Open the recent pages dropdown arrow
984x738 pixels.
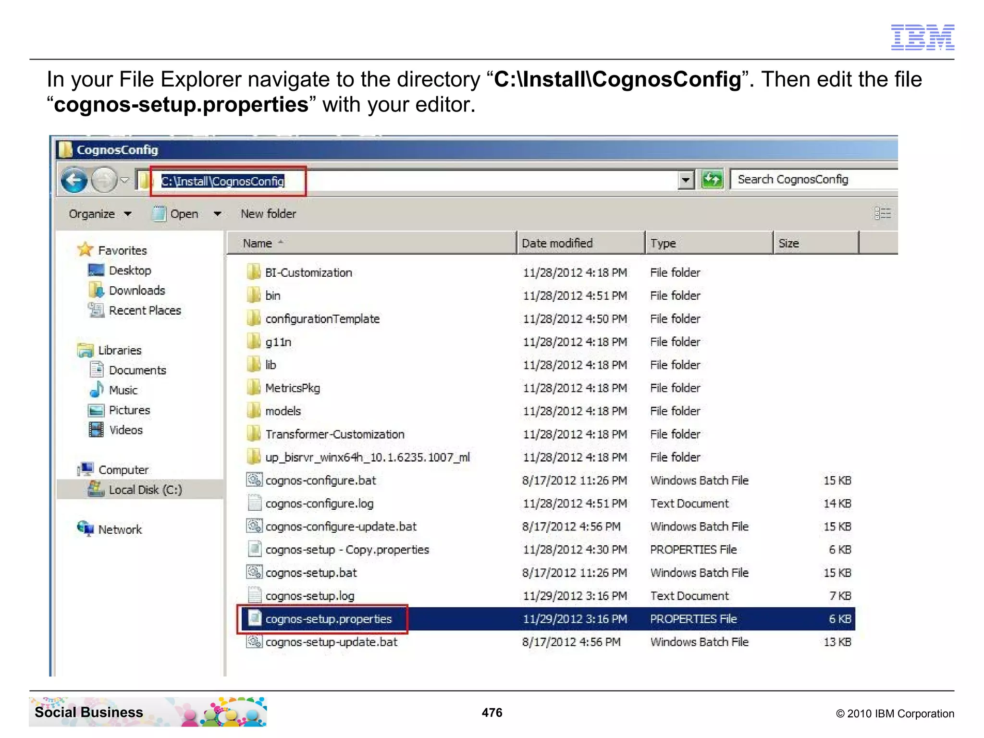(125, 181)
